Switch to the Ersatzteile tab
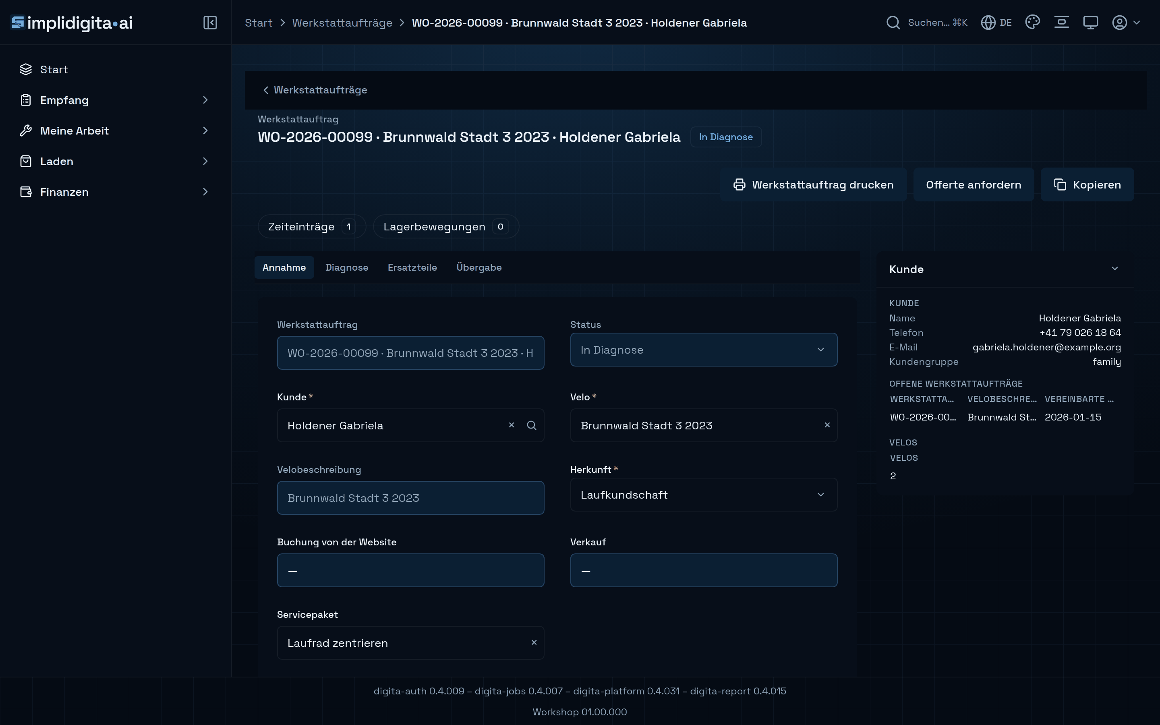This screenshot has width=1160, height=725. coord(412,267)
